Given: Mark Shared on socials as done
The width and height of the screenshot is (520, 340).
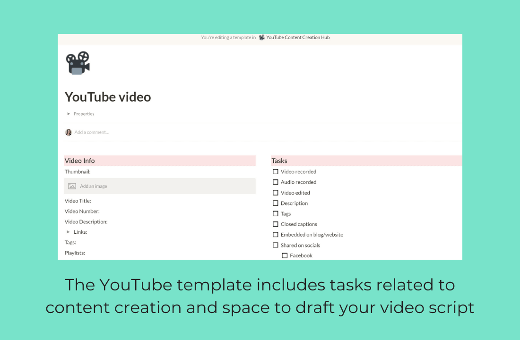Looking at the screenshot, I should (276, 245).
